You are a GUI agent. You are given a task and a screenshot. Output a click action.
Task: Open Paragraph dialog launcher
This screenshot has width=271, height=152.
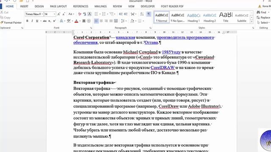150,28
